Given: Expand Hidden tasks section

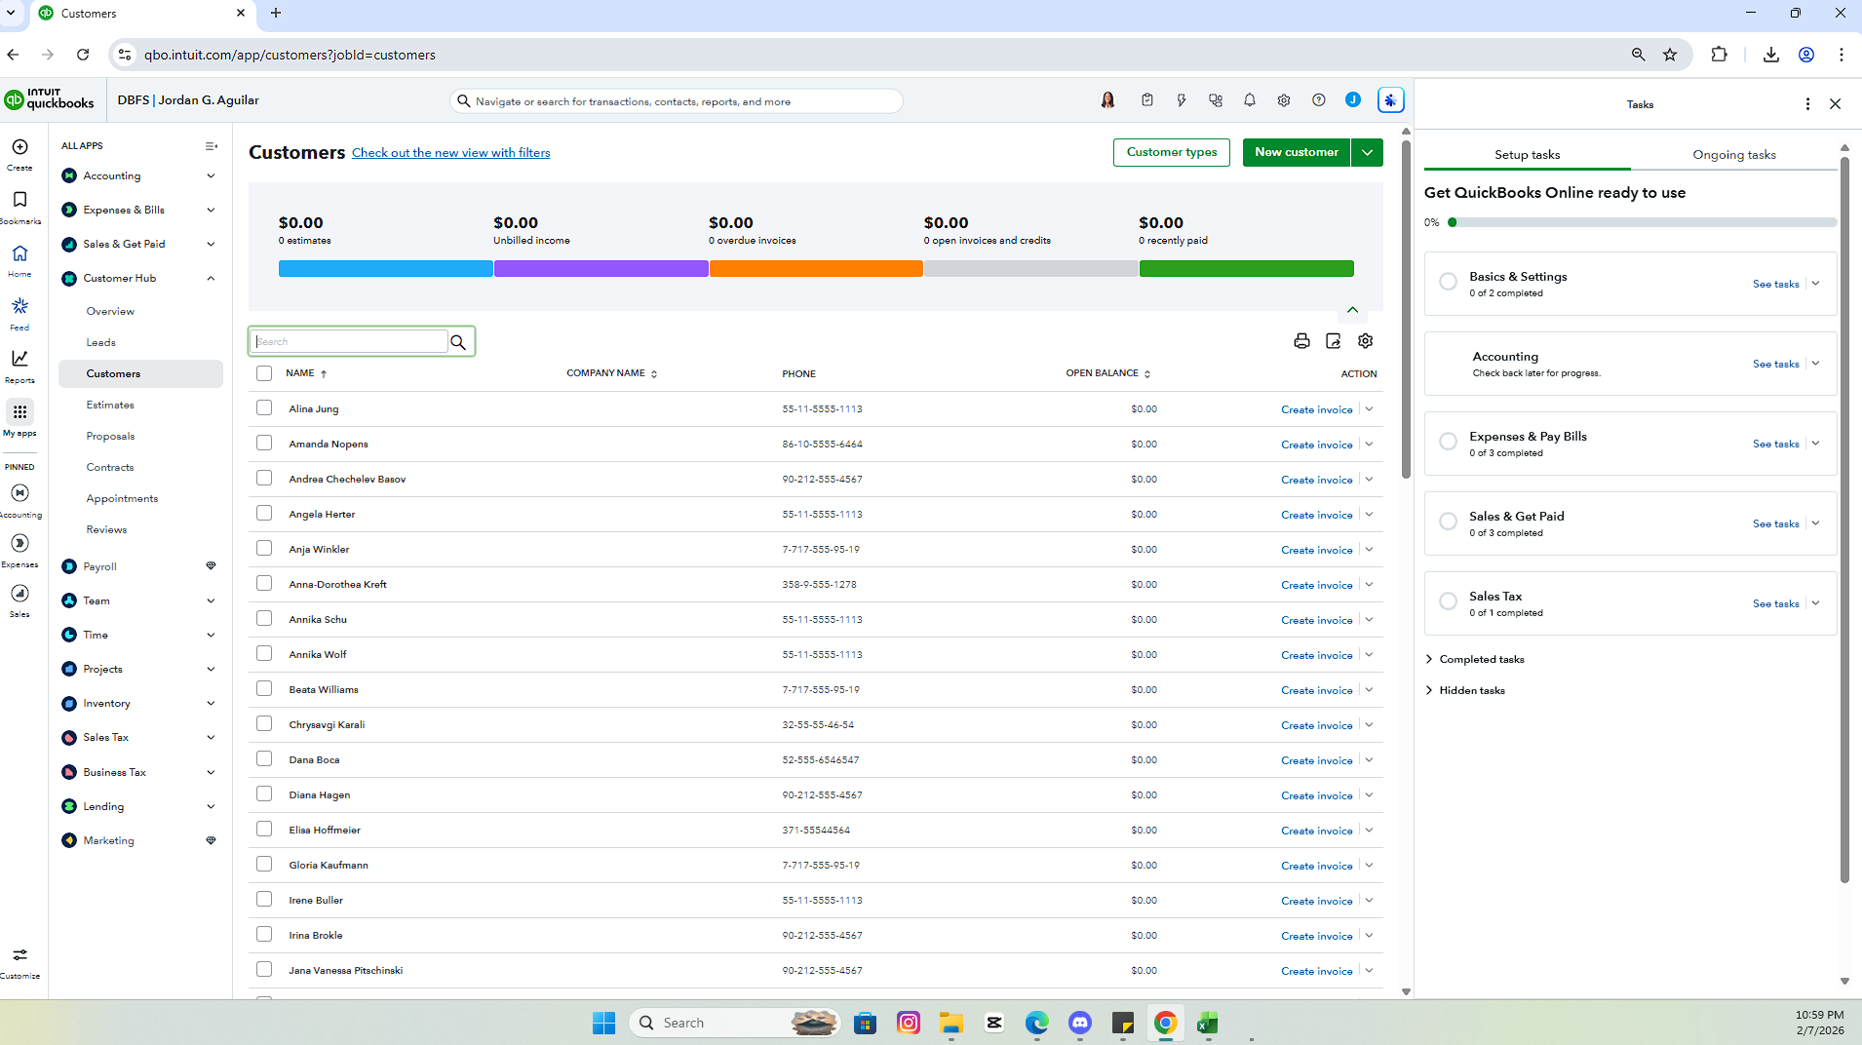Looking at the screenshot, I should coord(1465,691).
